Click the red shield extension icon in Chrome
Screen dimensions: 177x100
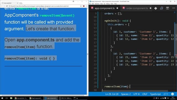click(84, 6)
